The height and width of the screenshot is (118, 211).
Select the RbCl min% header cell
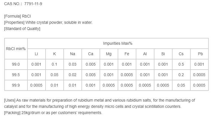click(x=16, y=48)
